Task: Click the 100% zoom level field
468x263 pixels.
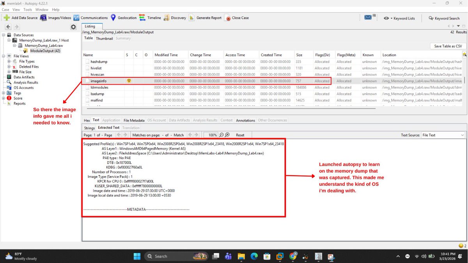Action: click(211, 135)
